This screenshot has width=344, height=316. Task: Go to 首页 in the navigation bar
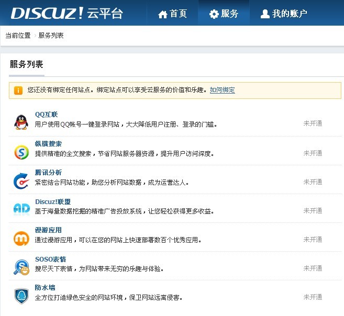click(172, 14)
